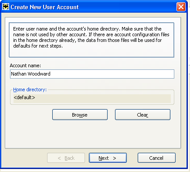The height and width of the screenshot is (172, 190).
Task: Cancel the account creation wizard
Action: (x=156, y=158)
